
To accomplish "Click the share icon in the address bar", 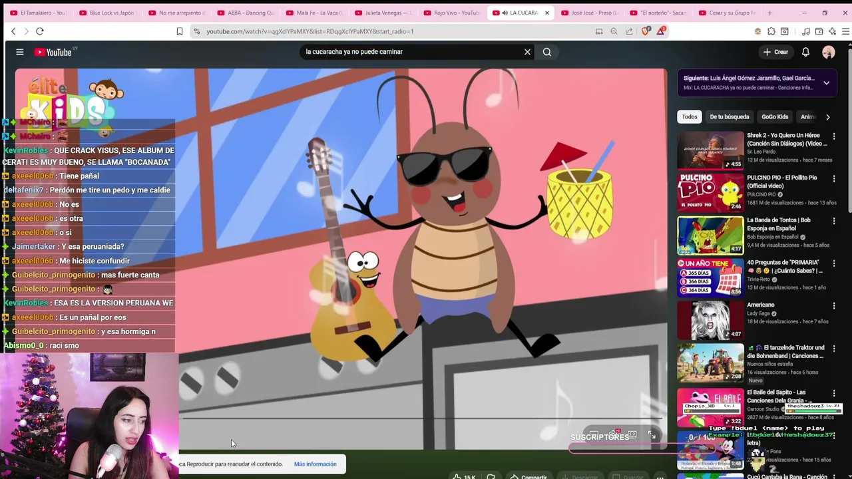I will (629, 31).
